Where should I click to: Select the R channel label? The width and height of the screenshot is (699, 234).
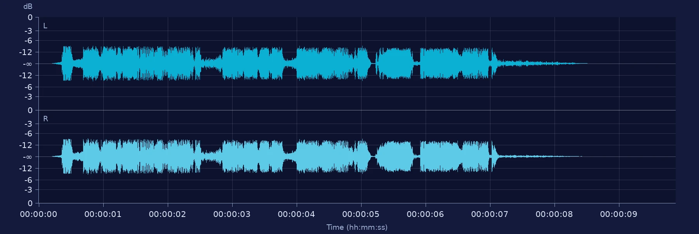45,119
